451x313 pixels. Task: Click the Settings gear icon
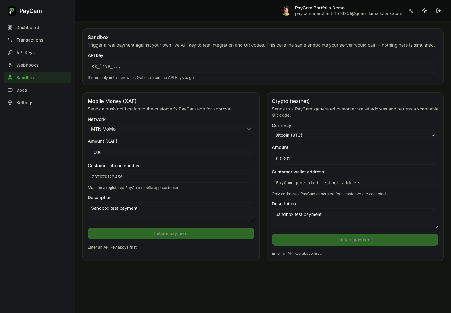point(10,103)
